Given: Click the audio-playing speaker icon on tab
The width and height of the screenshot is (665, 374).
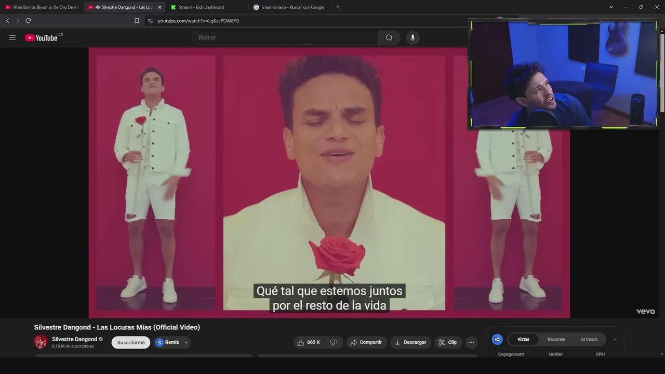Looking at the screenshot, I should [98, 7].
